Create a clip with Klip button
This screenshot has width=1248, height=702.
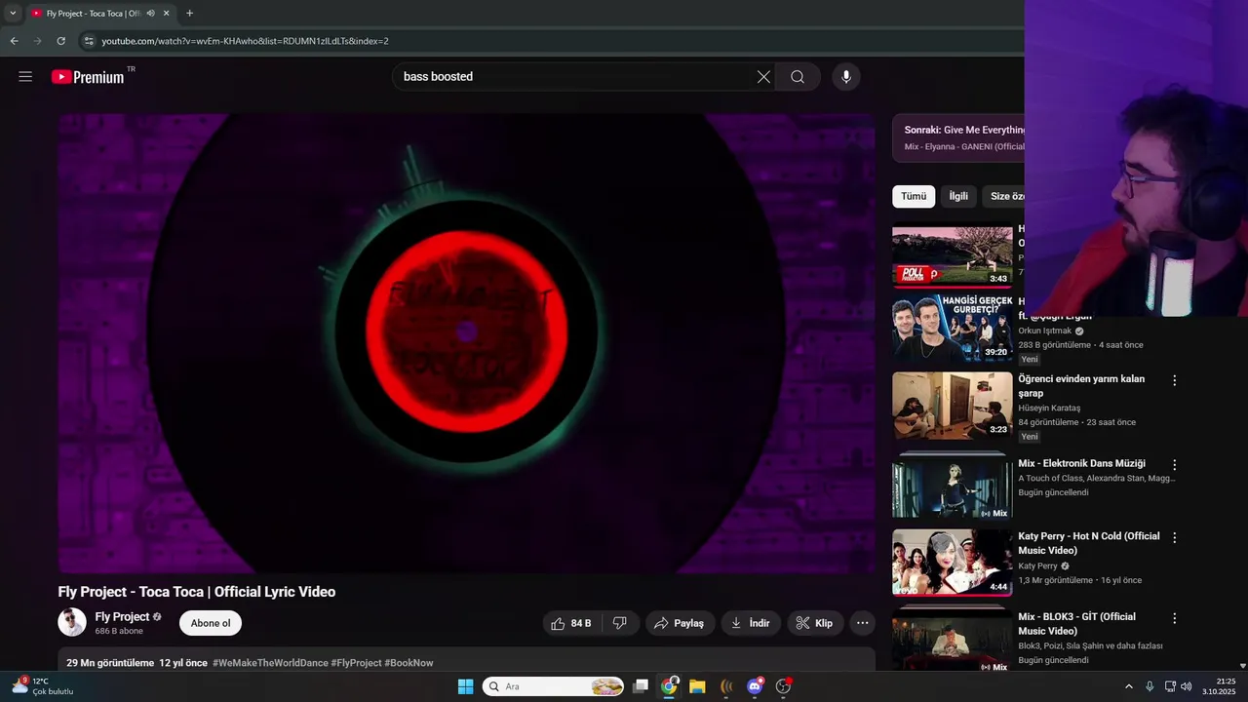[x=815, y=623]
